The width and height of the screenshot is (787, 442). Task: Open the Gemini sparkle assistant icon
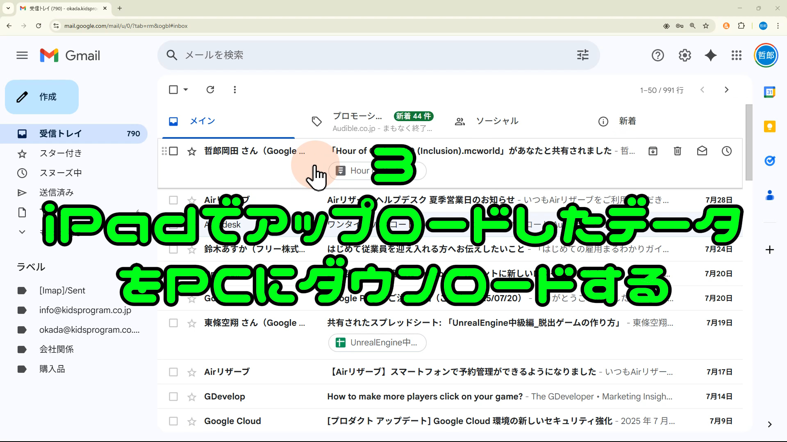(x=710, y=55)
